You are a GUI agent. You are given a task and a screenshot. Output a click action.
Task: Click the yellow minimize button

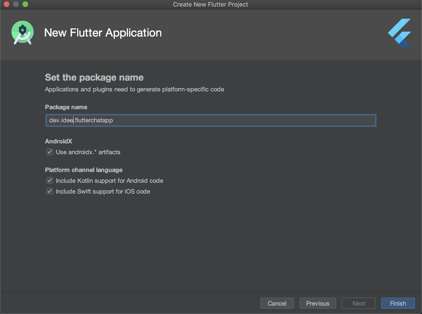16,4
